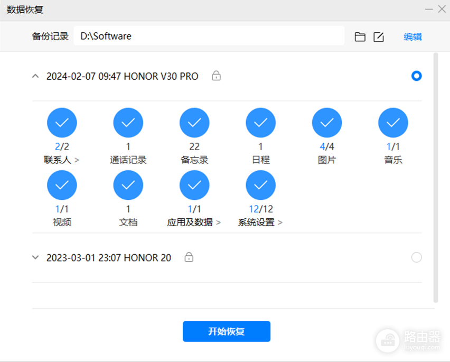Image resolution: width=450 pixels, height=362 pixels.
Task: Open the 联系人 details arrow
Action: pos(77,160)
